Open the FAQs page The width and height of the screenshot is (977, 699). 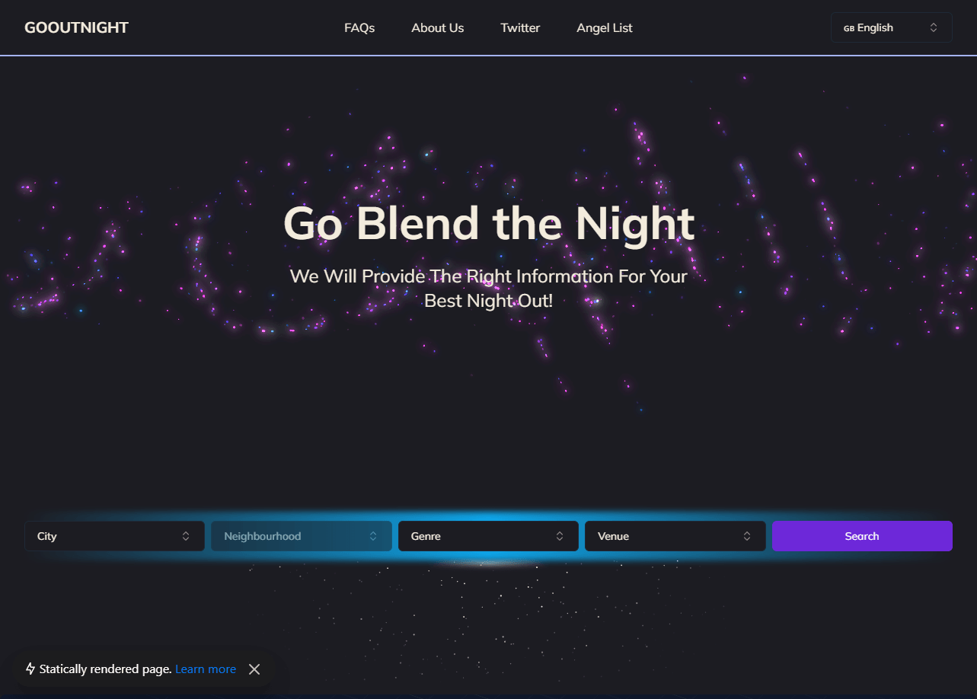359,28
